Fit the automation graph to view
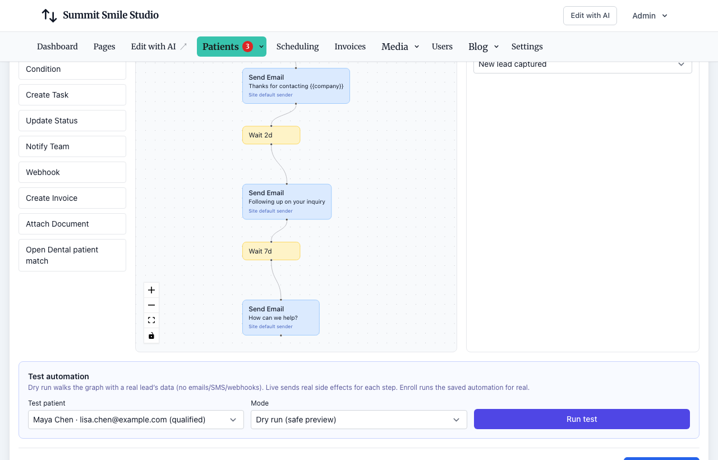718x460 pixels. 151,320
